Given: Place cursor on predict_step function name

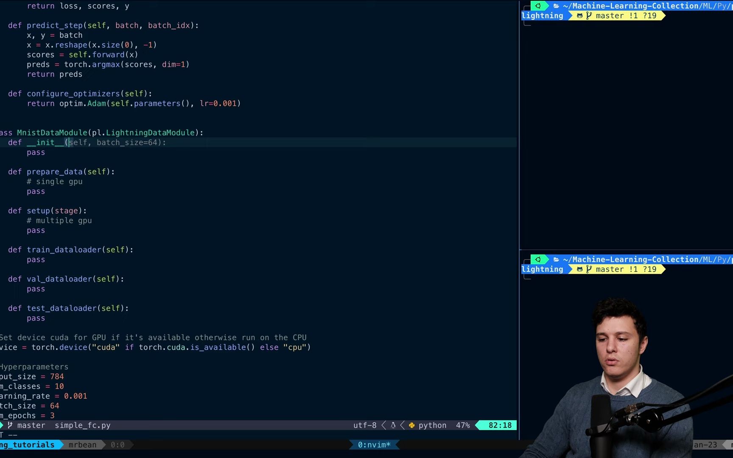Looking at the screenshot, I should (x=55, y=25).
